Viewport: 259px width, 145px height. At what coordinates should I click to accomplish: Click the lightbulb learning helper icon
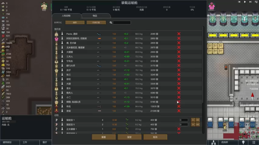(243, 142)
